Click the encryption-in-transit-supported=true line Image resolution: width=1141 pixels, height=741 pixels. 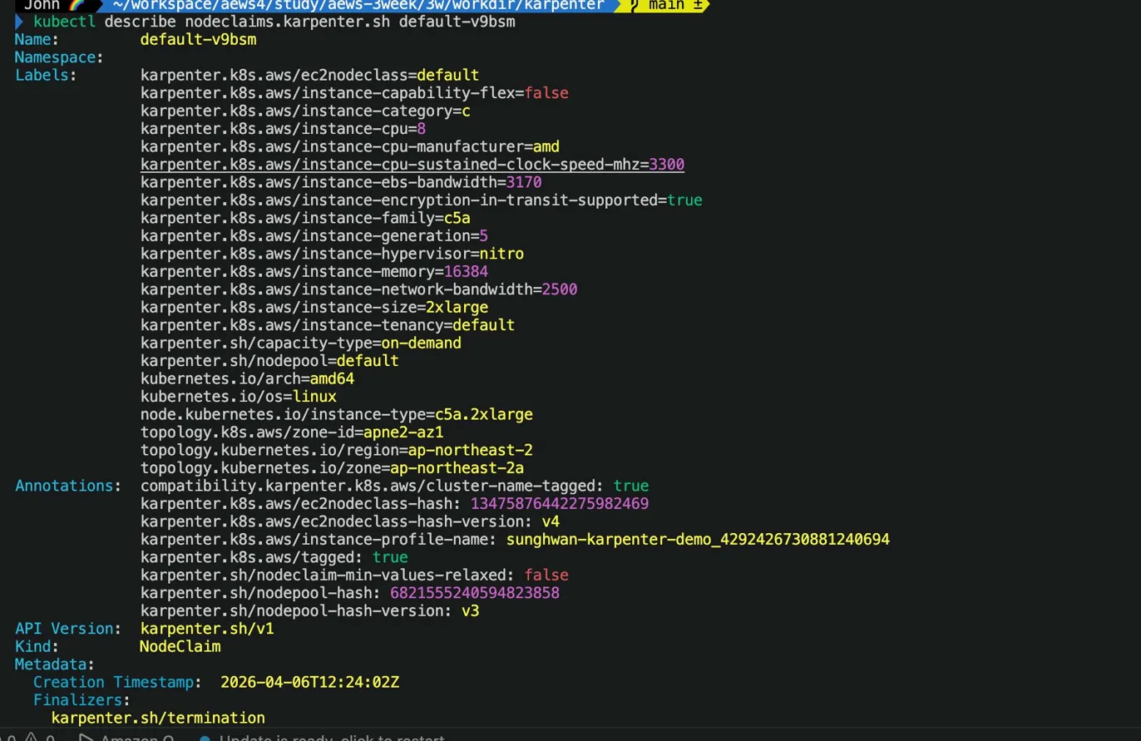click(x=422, y=200)
